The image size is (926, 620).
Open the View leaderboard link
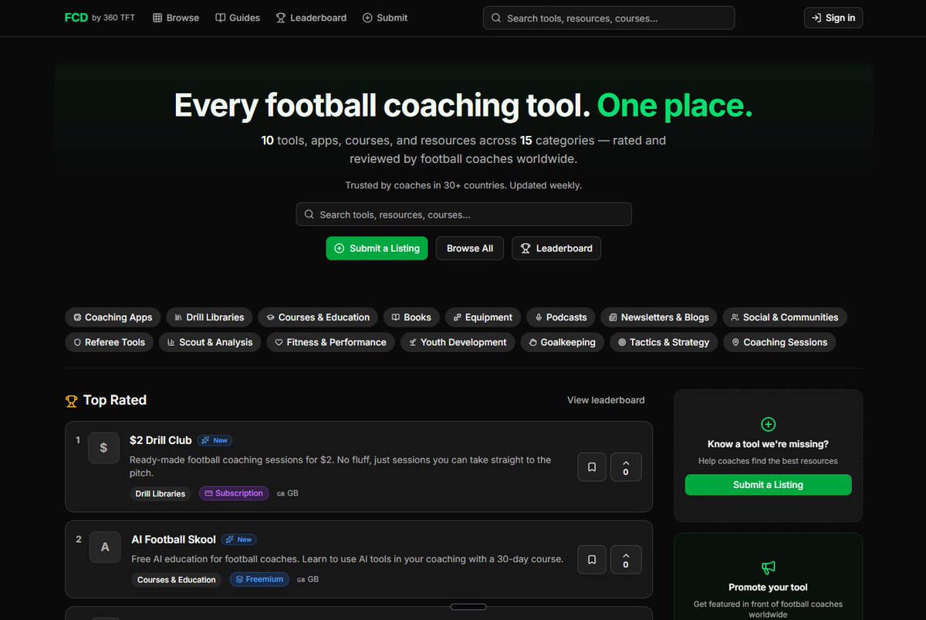606,400
